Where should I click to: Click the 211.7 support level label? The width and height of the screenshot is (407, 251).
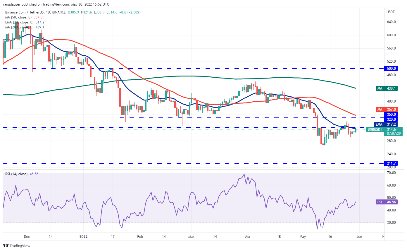(x=391, y=163)
